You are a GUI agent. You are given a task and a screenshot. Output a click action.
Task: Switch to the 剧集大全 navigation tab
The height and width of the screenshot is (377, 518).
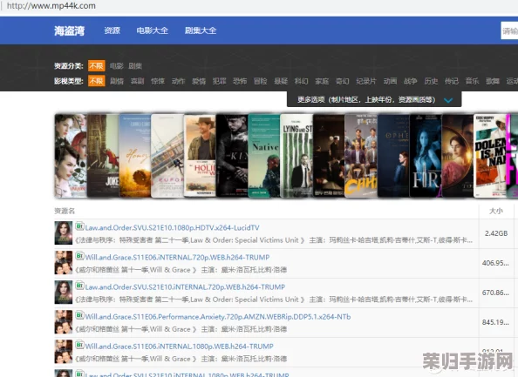[x=201, y=30]
